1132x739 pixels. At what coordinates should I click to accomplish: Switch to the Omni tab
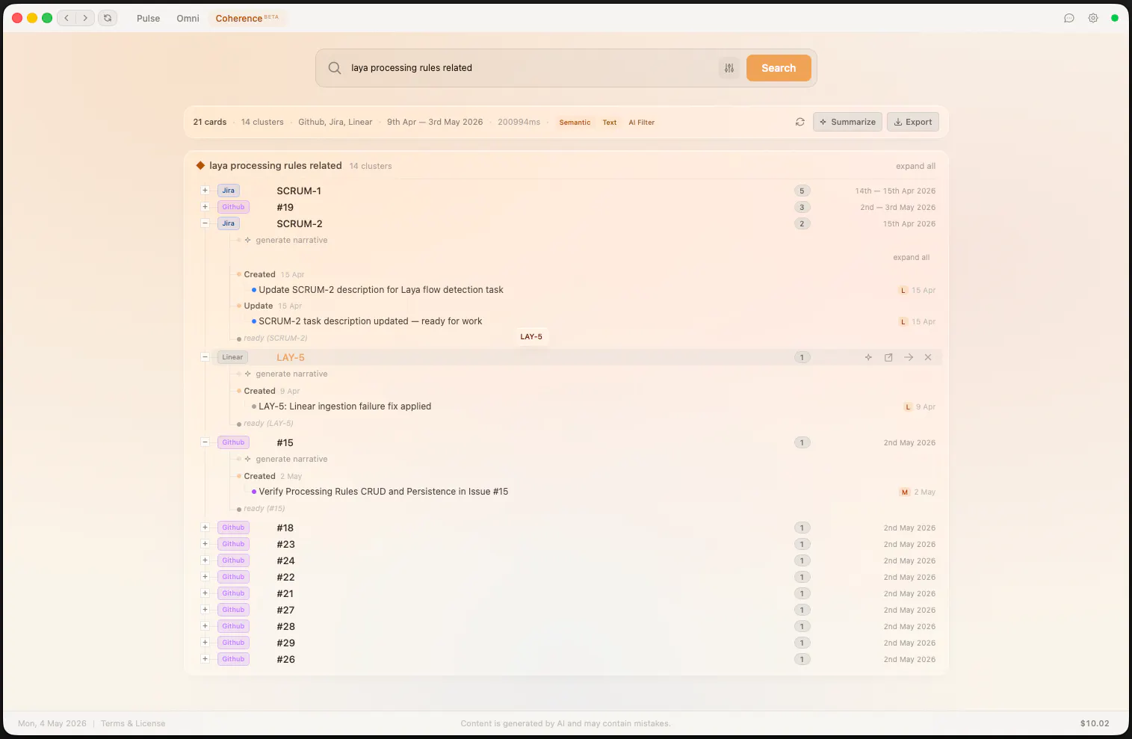coord(188,18)
